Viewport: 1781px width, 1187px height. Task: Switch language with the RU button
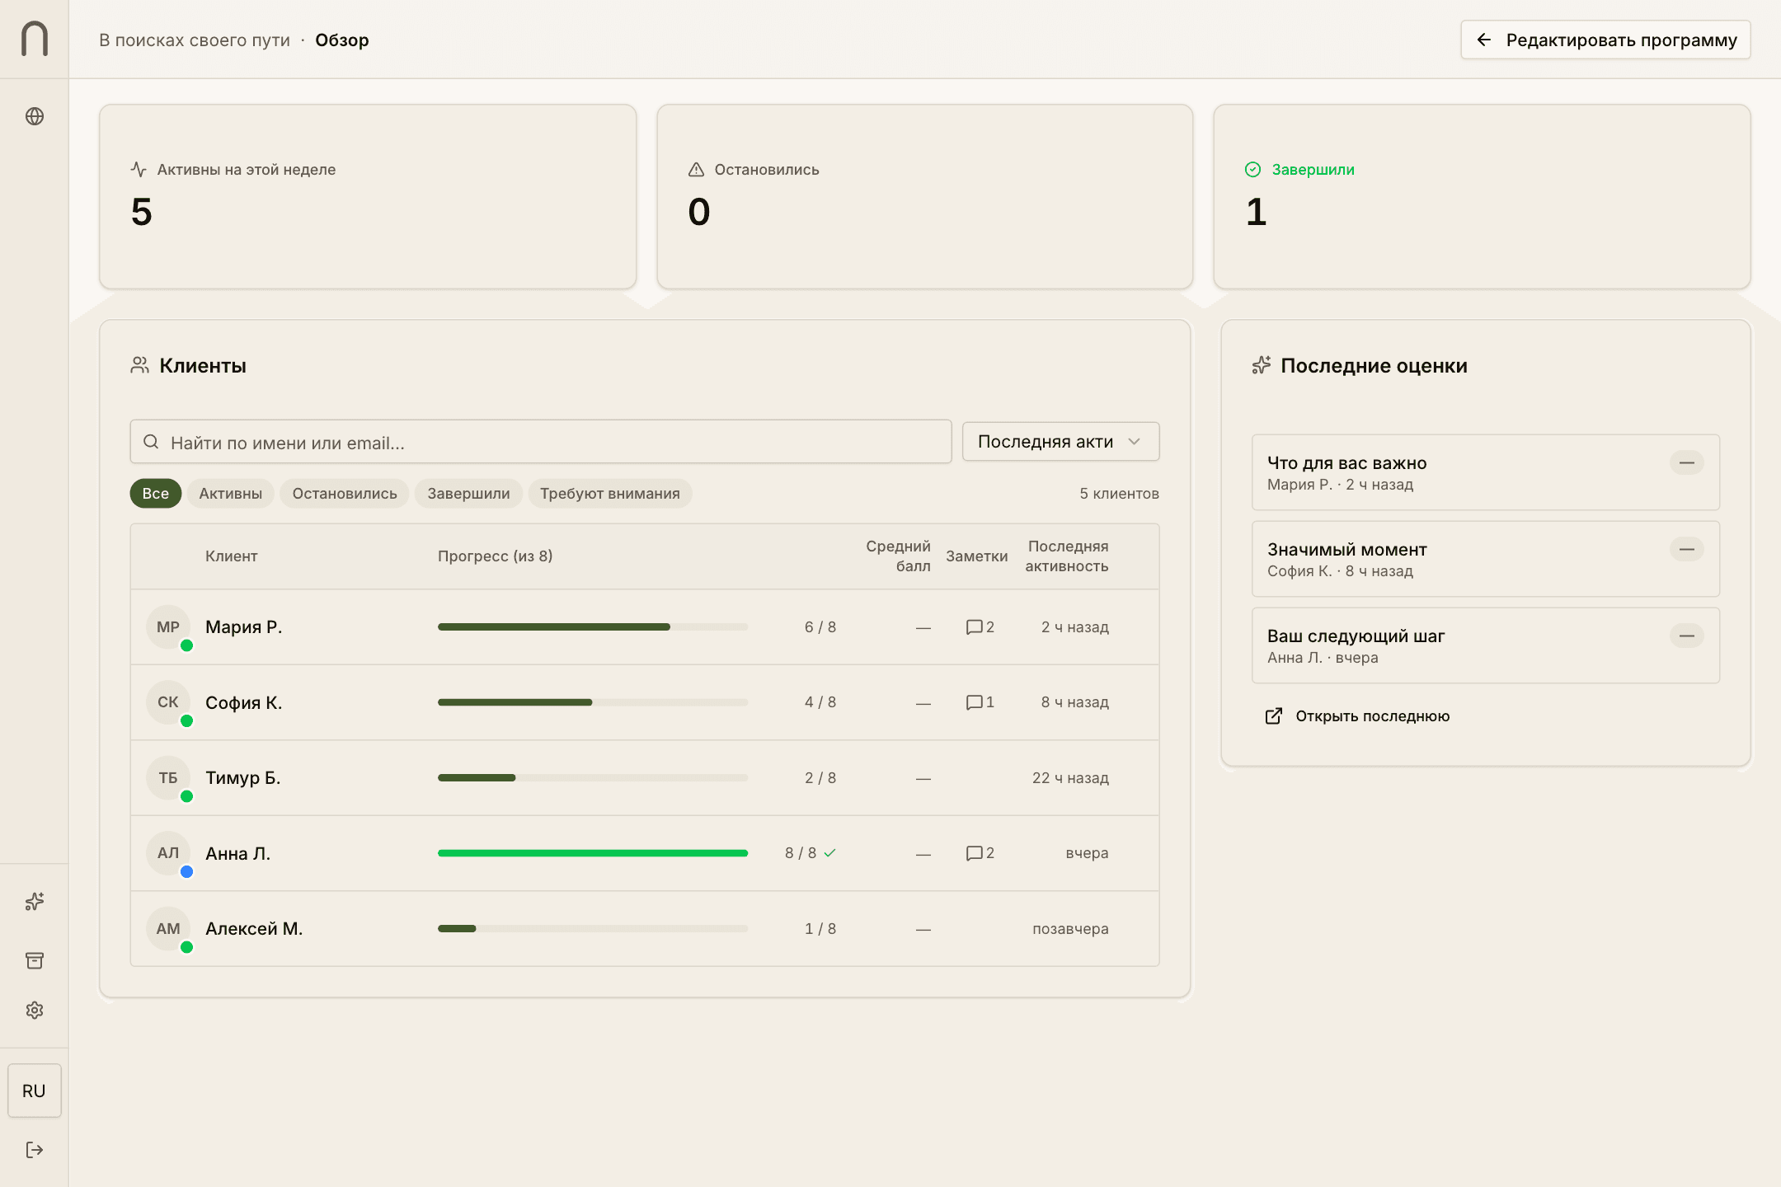pos(35,1091)
